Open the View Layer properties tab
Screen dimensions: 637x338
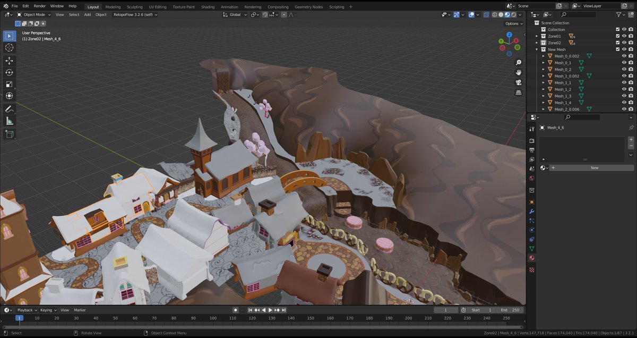tap(532, 159)
